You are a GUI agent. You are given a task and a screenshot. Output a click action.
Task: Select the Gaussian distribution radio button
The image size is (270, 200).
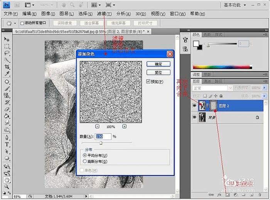85,161
